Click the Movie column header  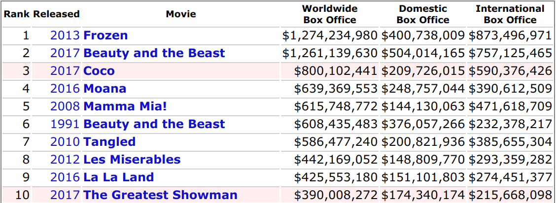tap(181, 14)
